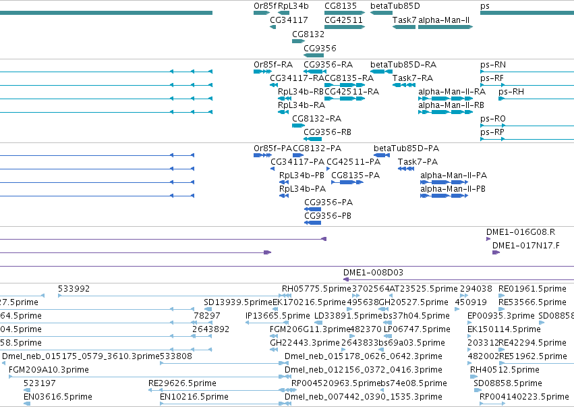Image resolution: width=574 pixels, height=407 pixels.
Task: Select the FGM209A10.3prime EST label
Action: click(49, 370)
